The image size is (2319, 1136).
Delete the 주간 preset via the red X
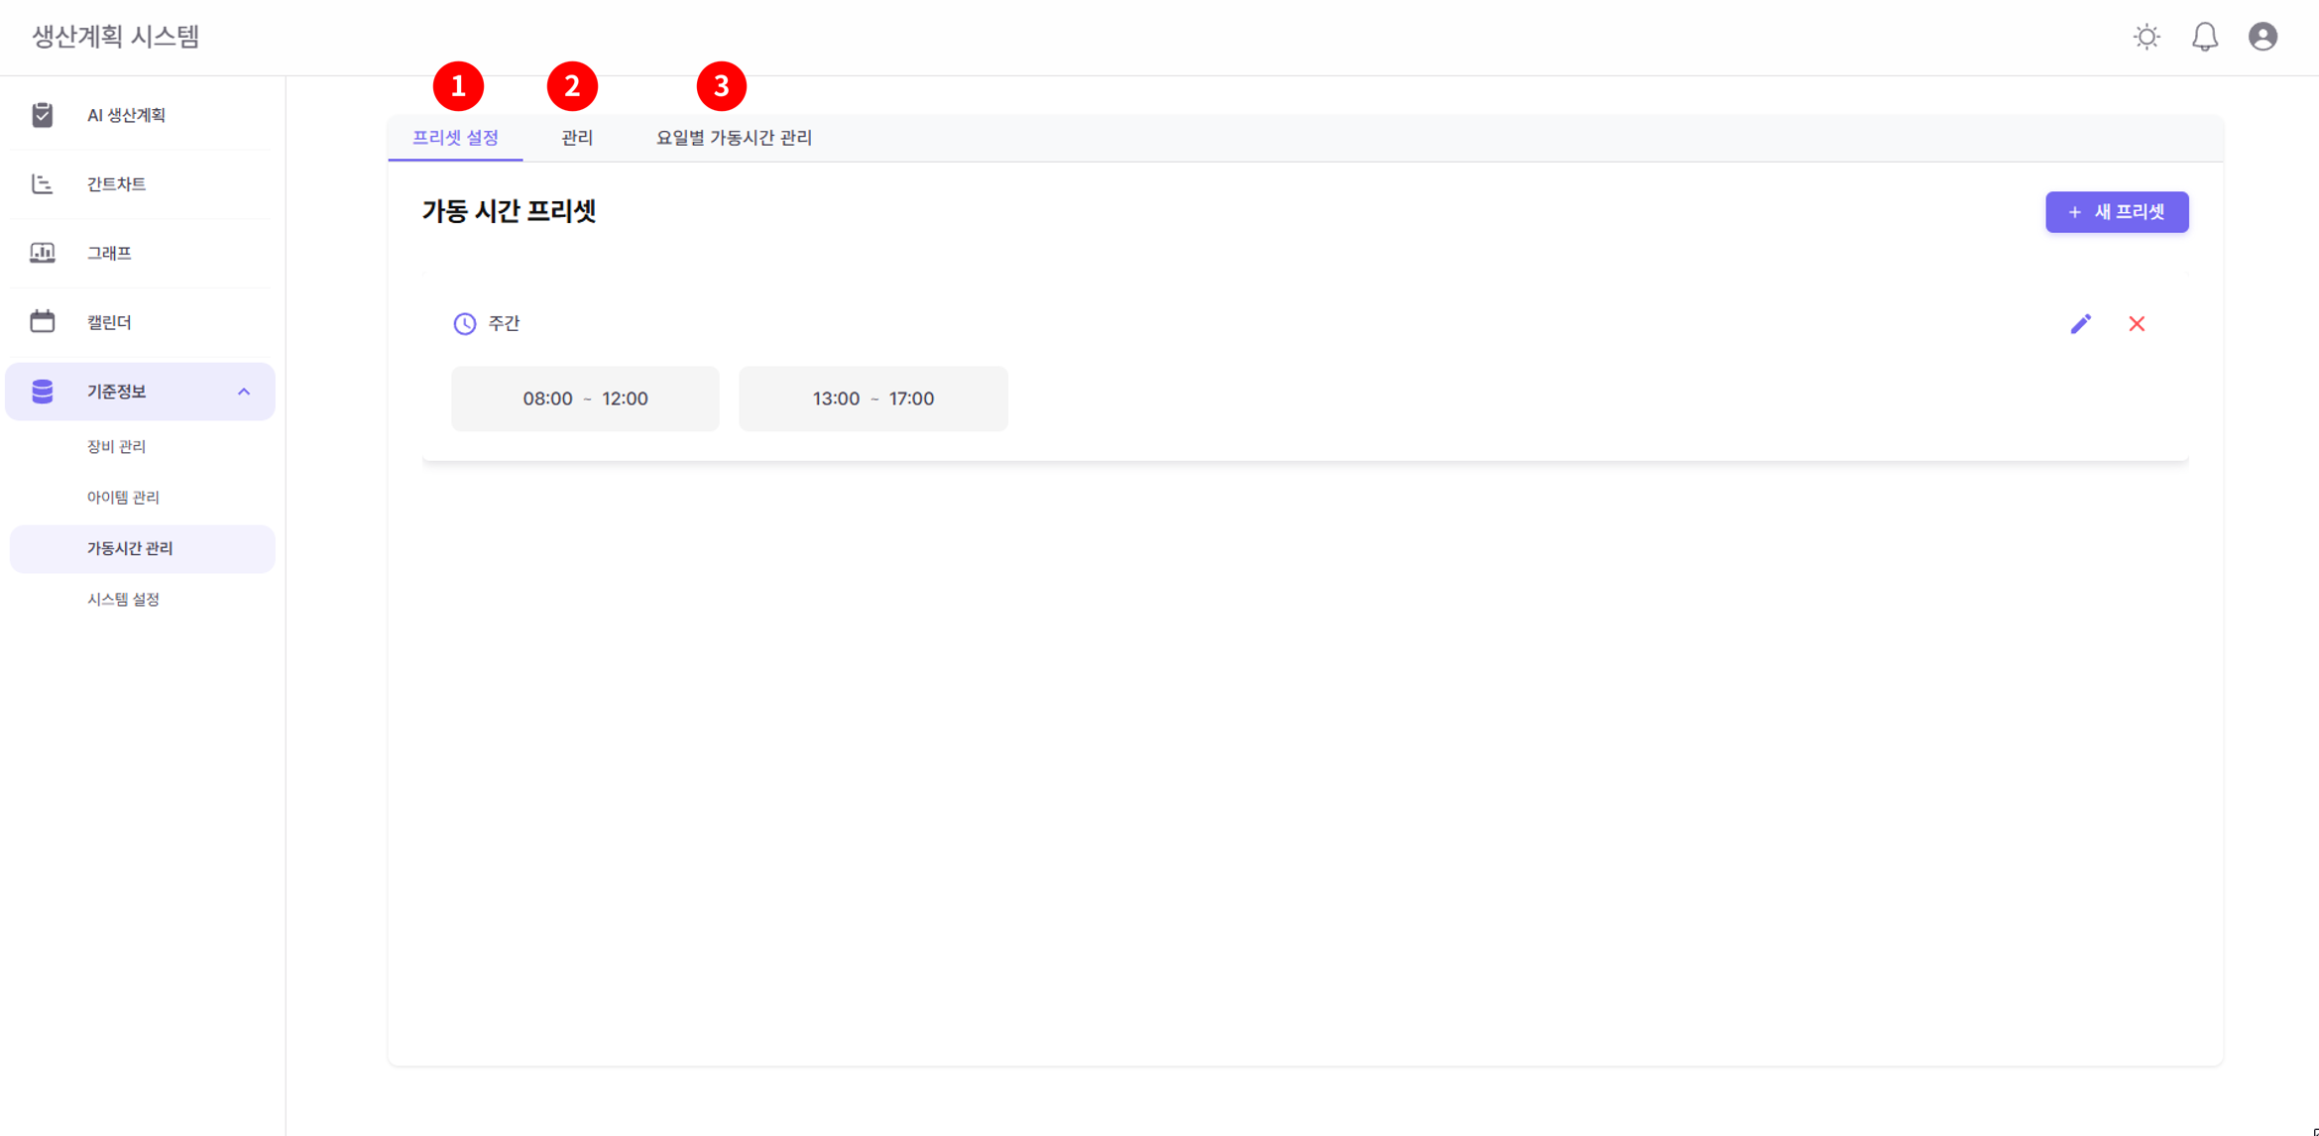click(2138, 323)
